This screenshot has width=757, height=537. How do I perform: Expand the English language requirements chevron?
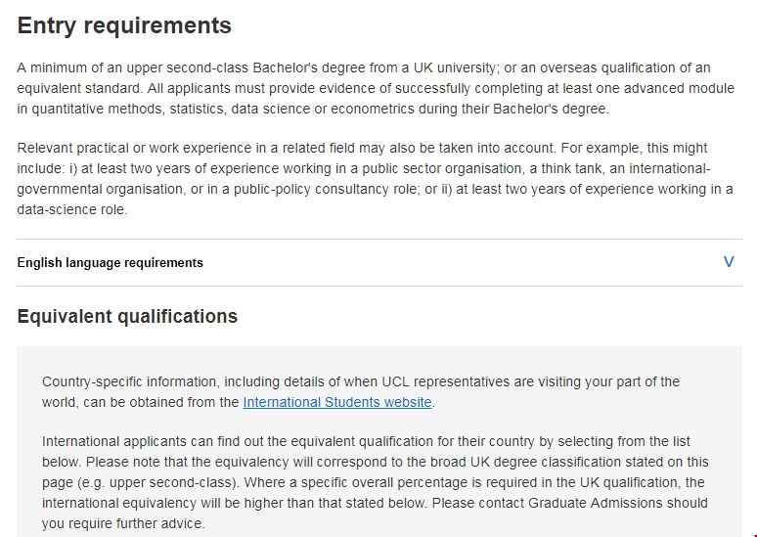click(x=728, y=262)
